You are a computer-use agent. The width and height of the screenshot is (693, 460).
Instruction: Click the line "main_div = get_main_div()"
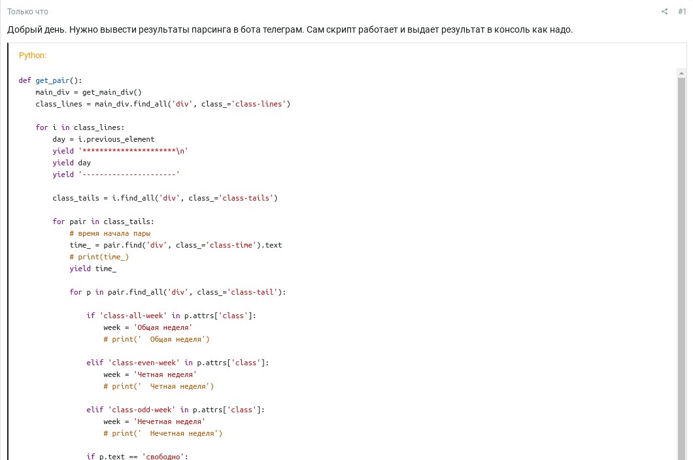[88, 92]
